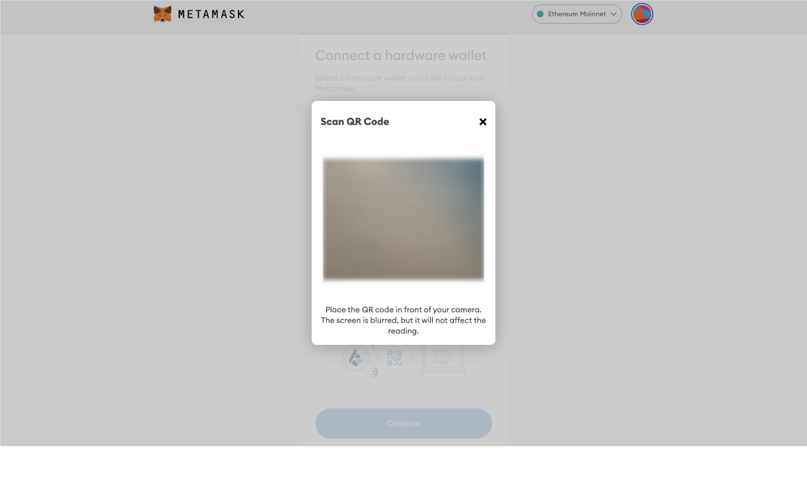Viewport: 807px width, 477px height.
Task: Close the Scan QR Code dialog
Action: tap(483, 122)
